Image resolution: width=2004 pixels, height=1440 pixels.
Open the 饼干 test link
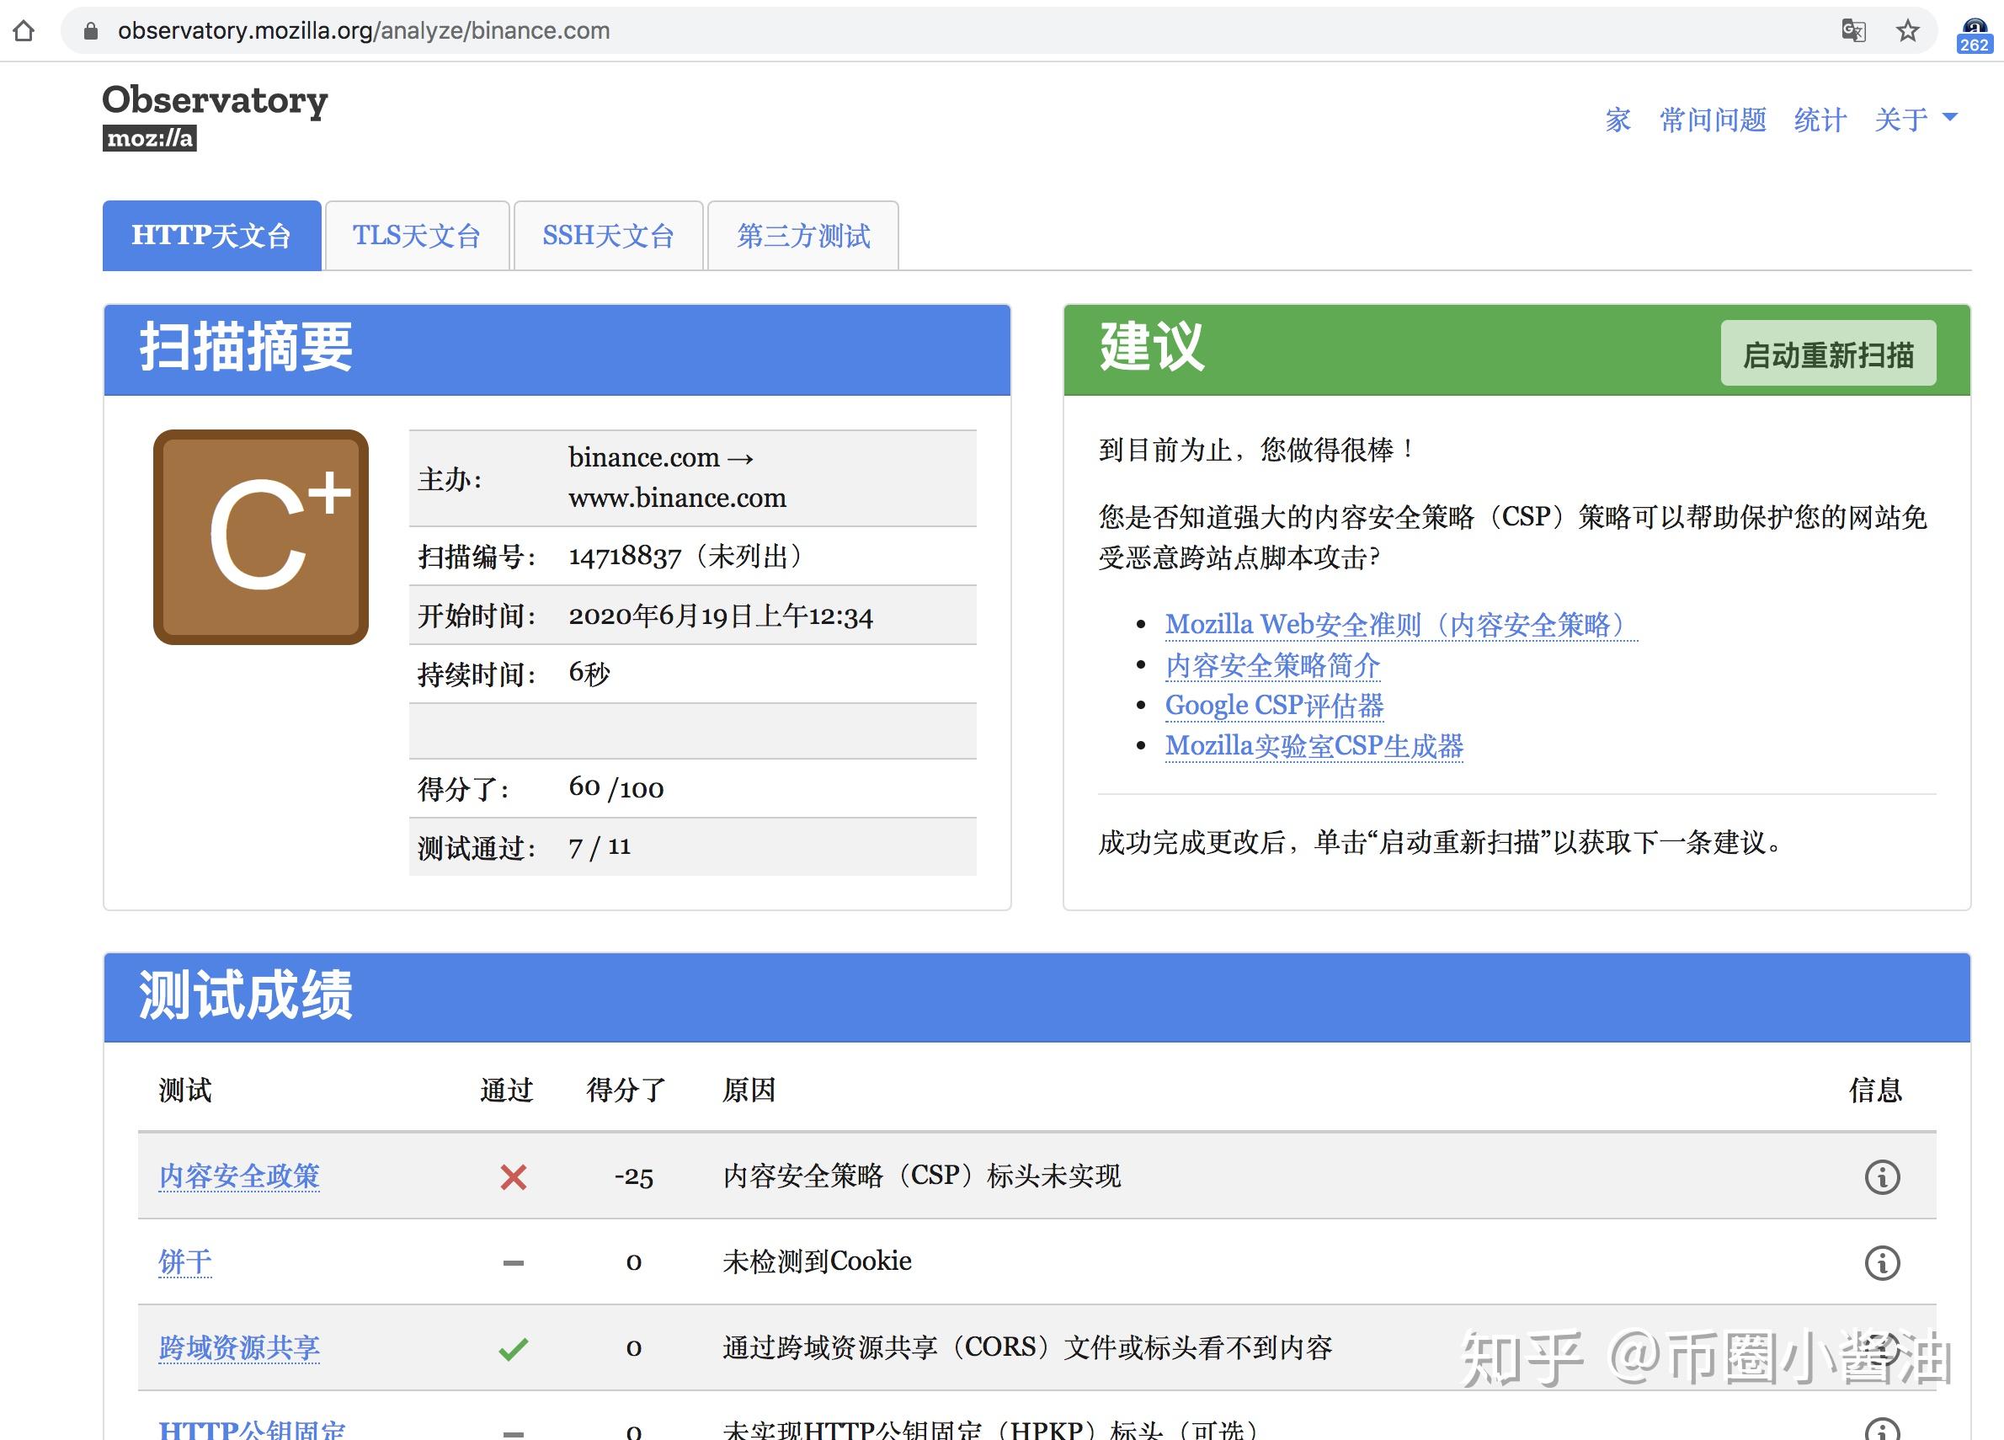[184, 1261]
